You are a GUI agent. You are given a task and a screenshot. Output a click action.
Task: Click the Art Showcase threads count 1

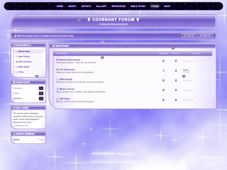pos(164,71)
